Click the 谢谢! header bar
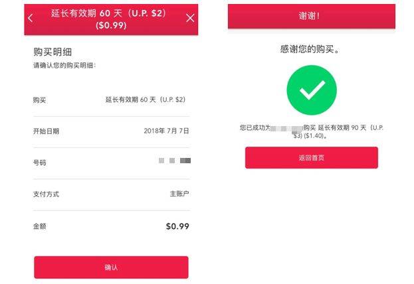The width and height of the screenshot is (414, 284). click(311, 15)
